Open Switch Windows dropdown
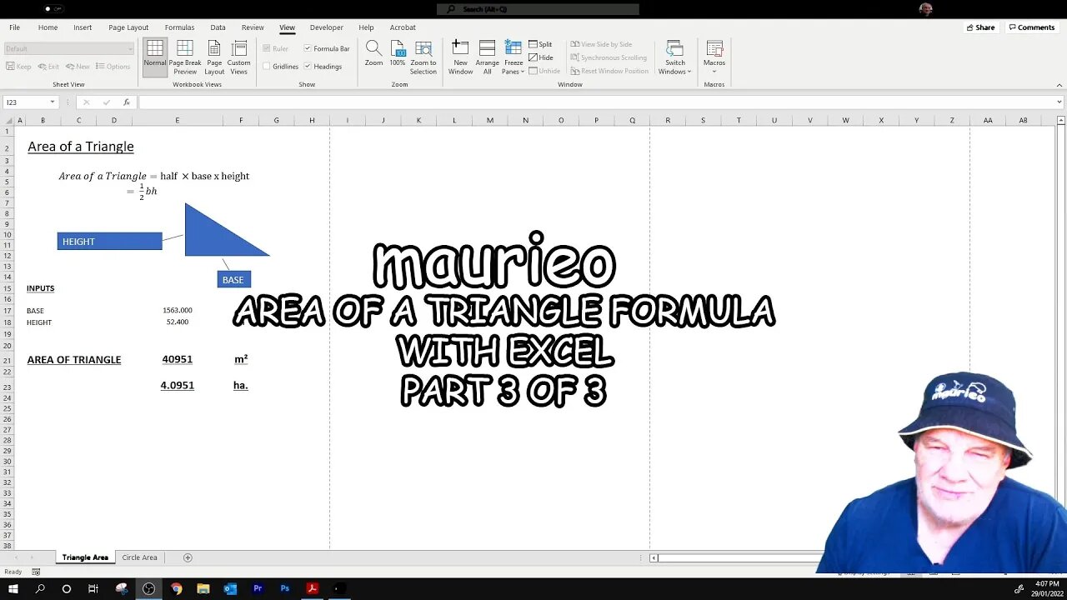1067x600 pixels. tap(675, 57)
